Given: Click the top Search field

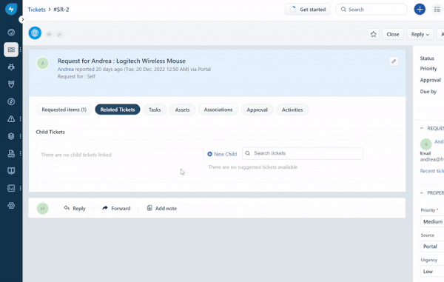Looking at the screenshot, I should click(x=371, y=10).
